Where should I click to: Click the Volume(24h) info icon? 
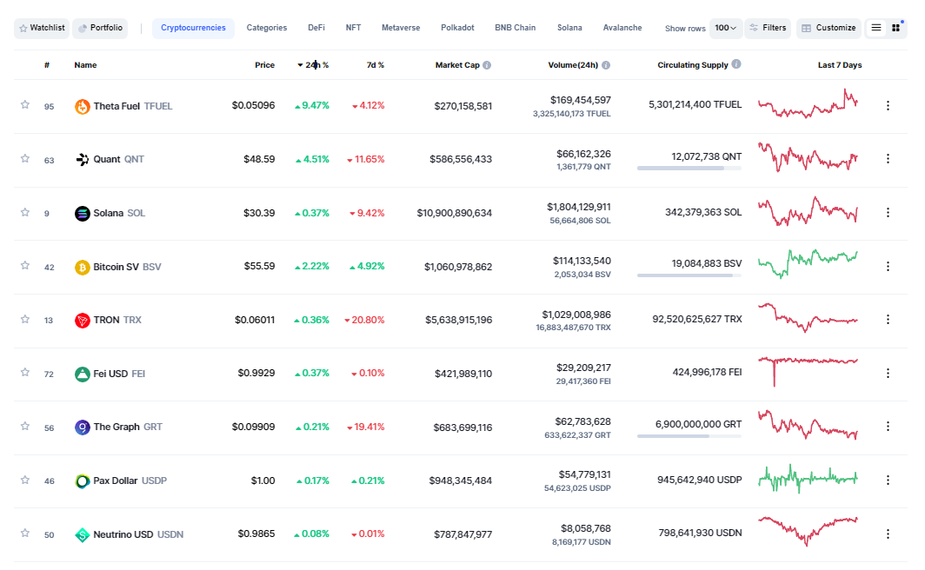[x=606, y=65]
